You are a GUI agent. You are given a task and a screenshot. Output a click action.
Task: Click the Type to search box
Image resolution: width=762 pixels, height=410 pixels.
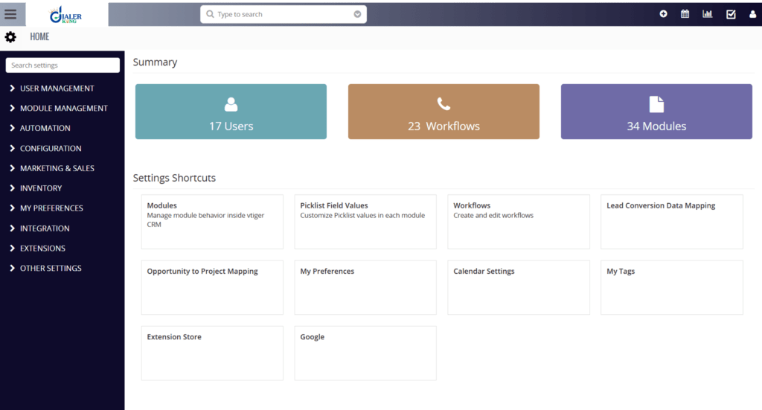[279, 14]
